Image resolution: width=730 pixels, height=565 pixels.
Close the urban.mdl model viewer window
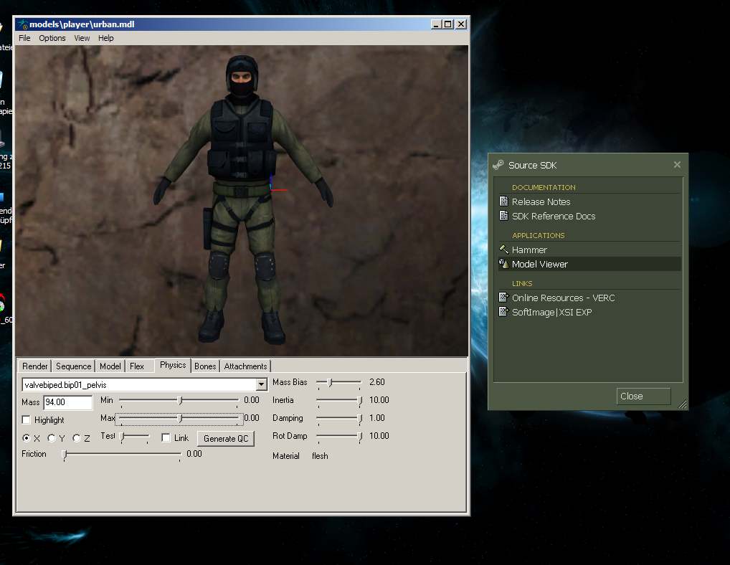point(460,24)
